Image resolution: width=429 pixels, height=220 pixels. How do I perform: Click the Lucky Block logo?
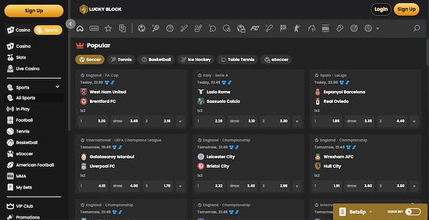pos(100,9)
